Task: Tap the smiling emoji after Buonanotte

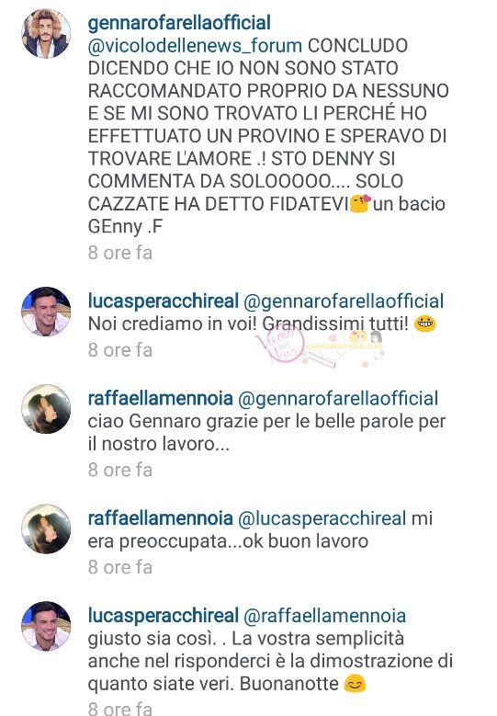Action: [355, 684]
